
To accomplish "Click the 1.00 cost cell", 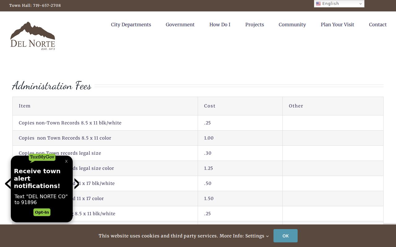I will pyautogui.click(x=240, y=138).
